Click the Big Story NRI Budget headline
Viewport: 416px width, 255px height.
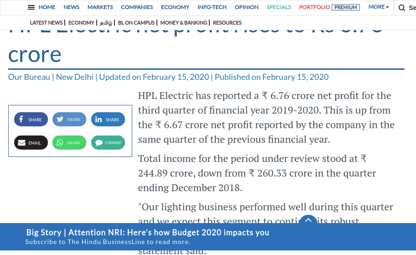point(147,233)
